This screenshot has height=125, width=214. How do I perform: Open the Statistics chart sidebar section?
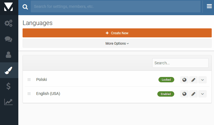point(9,102)
